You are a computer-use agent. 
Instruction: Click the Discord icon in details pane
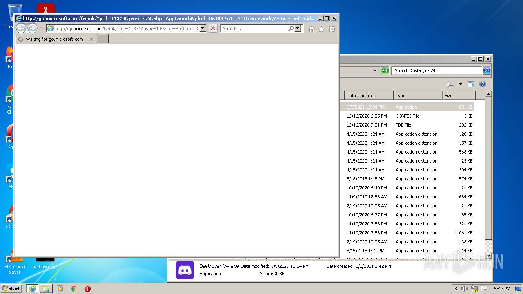pos(185,270)
